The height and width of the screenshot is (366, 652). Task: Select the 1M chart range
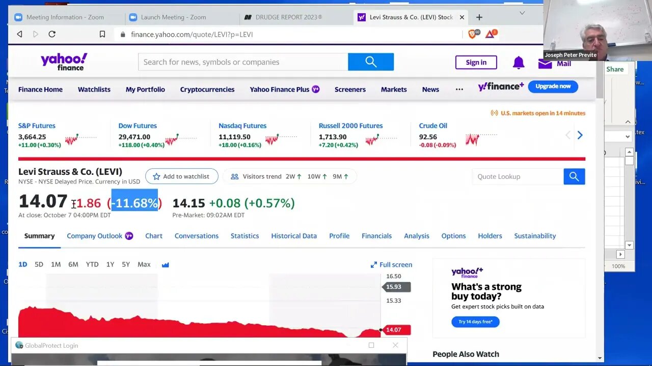pyautogui.click(x=56, y=264)
